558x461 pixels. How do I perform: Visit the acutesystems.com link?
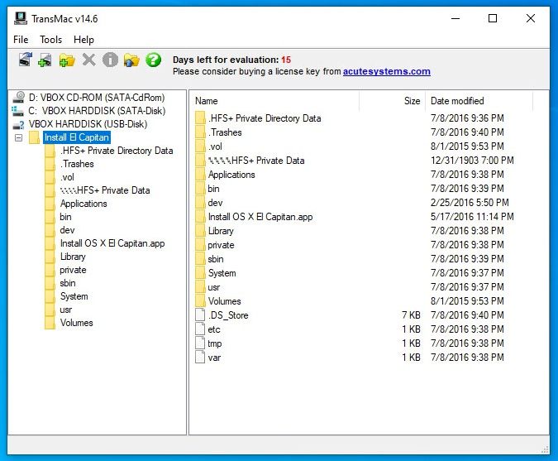[387, 72]
